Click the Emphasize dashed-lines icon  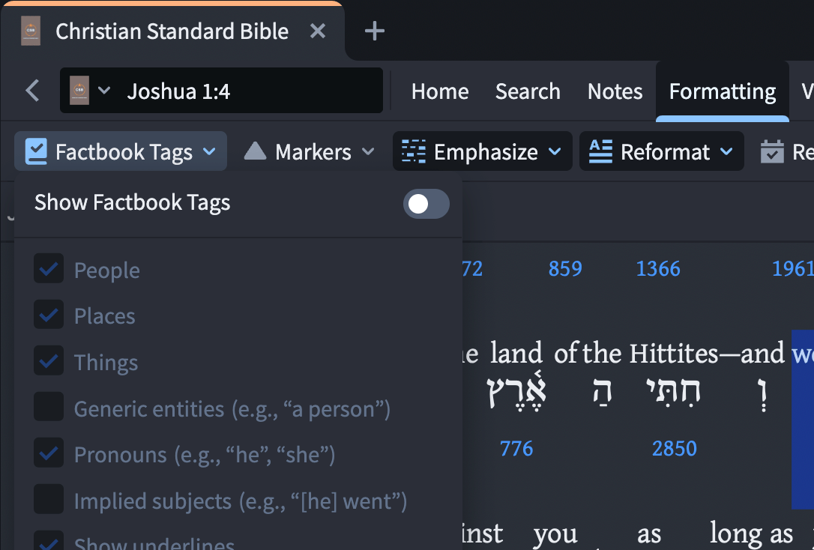pos(414,151)
